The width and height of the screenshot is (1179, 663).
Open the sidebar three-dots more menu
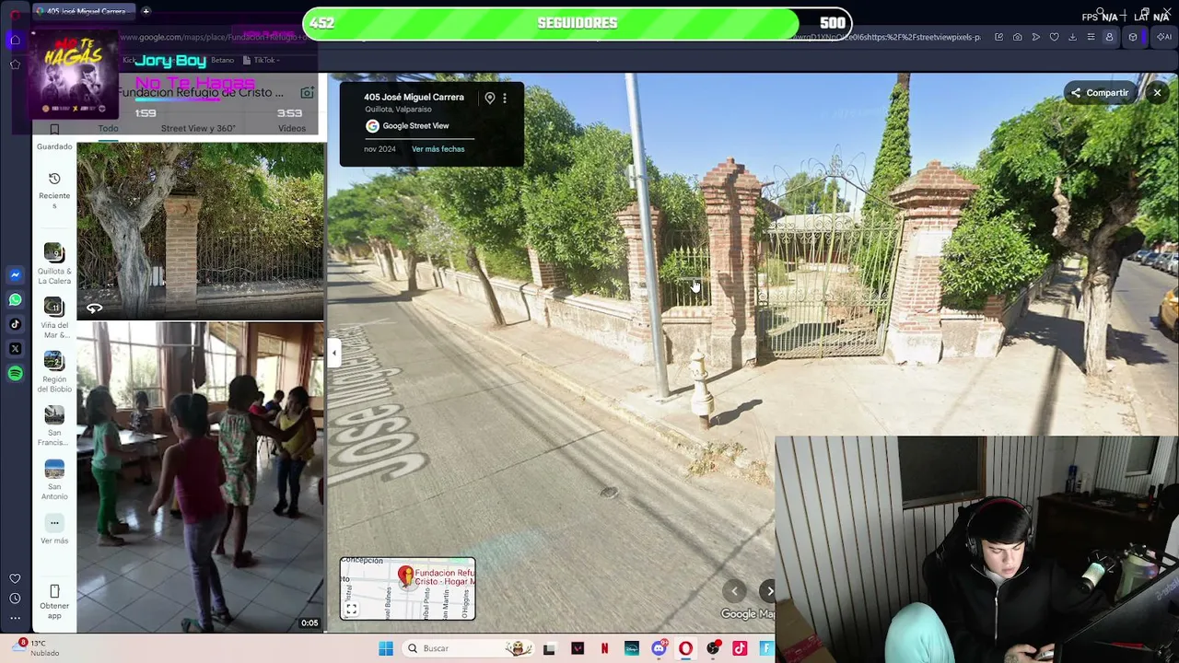click(x=15, y=618)
